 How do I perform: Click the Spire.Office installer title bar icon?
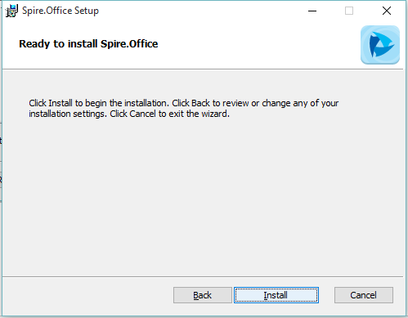pyautogui.click(x=11, y=11)
